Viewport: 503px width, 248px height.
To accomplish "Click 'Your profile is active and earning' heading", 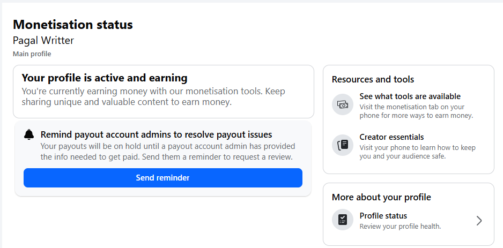I will [105, 78].
